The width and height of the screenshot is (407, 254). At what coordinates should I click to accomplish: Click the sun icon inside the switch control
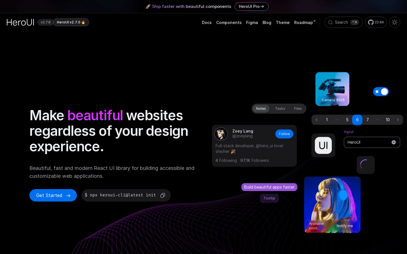coord(377,92)
